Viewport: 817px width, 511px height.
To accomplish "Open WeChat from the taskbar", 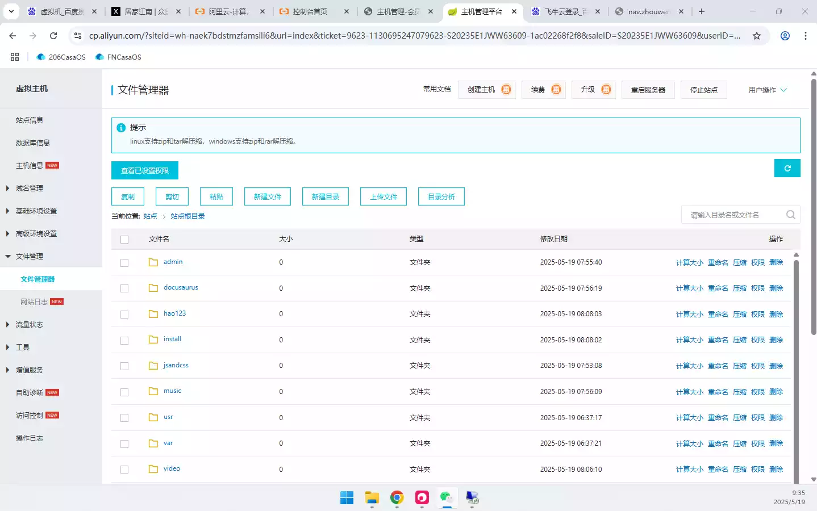I will [x=447, y=498].
